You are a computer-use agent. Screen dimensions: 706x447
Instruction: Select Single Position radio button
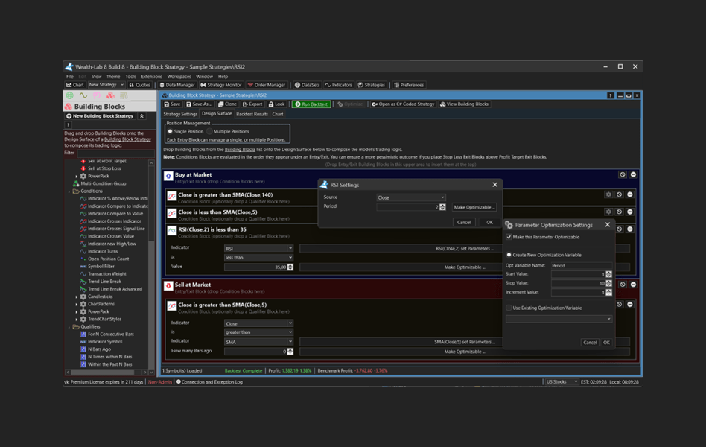pyautogui.click(x=171, y=131)
